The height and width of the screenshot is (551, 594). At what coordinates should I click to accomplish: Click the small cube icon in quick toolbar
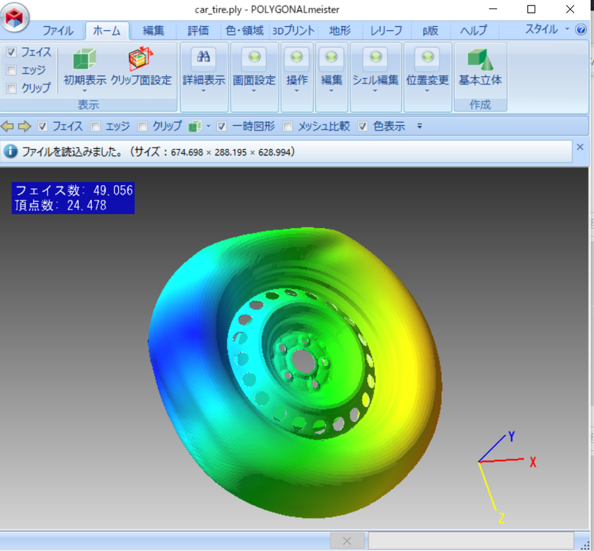[194, 126]
